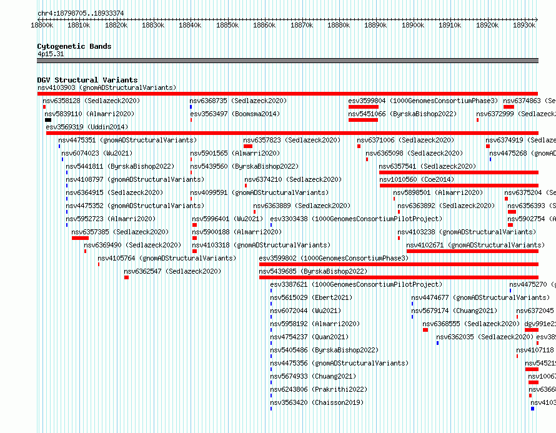Viewport: 556px width, 433px height.
Task: Open nsv5898501 (Almarri2020) variant
Action: pos(439,192)
